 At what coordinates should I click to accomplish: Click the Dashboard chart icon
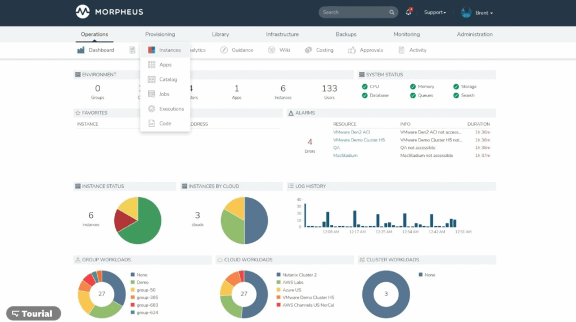point(81,50)
